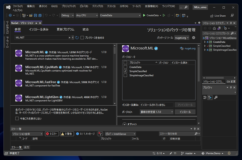Uncheck the SimpleClassified project checkbox
Image resolution: width=242 pixels, height=160 pixels.
(x=125, y=71)
